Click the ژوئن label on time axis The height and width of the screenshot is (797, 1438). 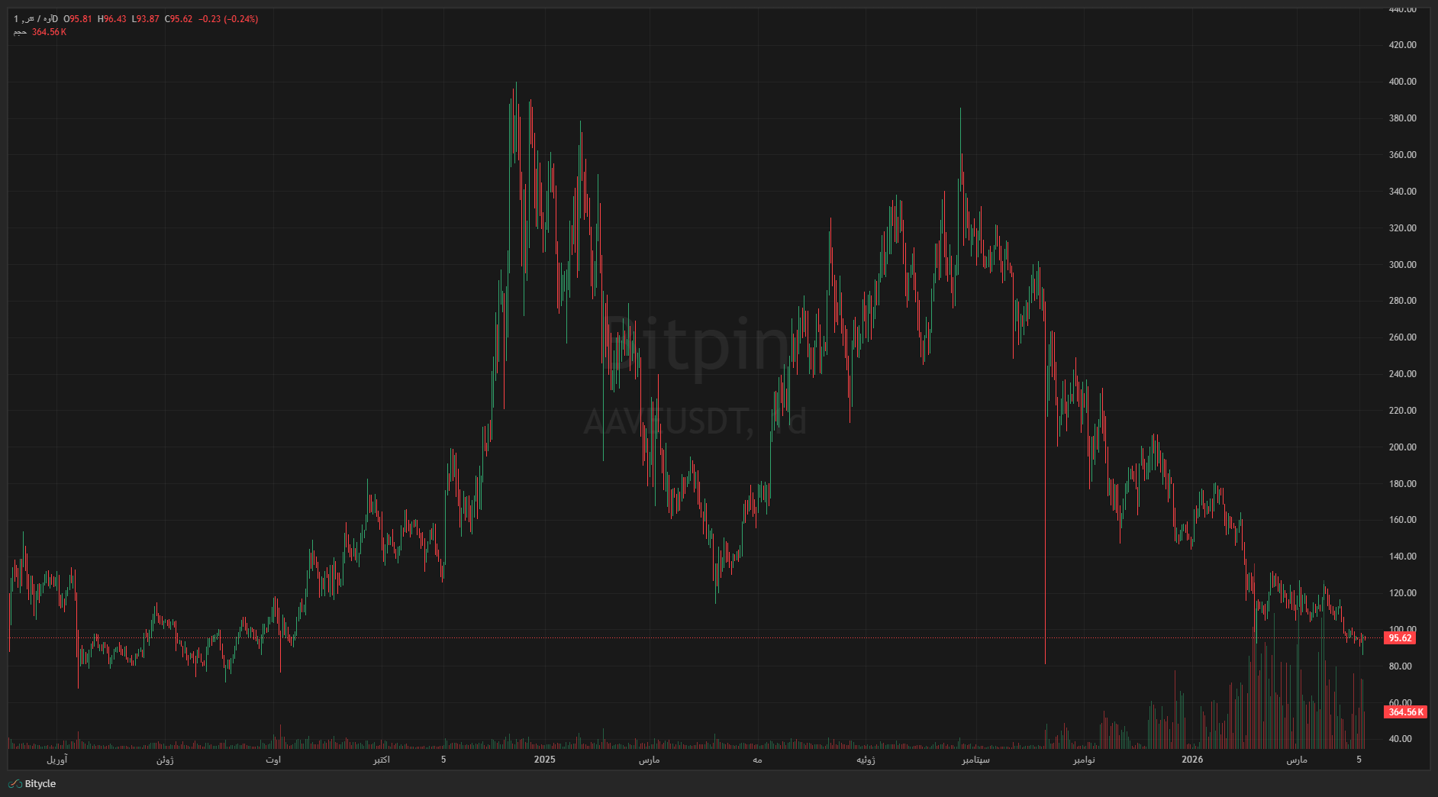165,760
